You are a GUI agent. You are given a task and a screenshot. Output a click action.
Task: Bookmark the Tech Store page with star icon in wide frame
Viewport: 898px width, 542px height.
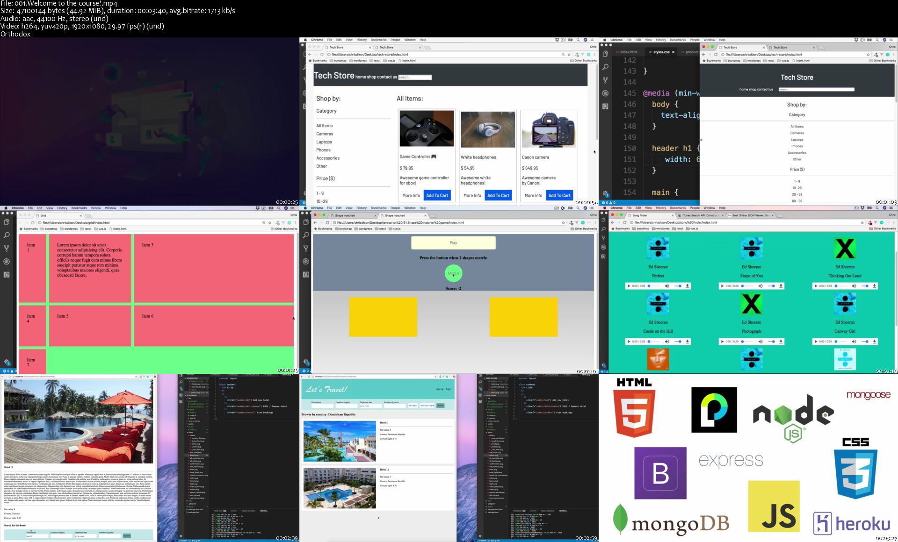(569, 55)
